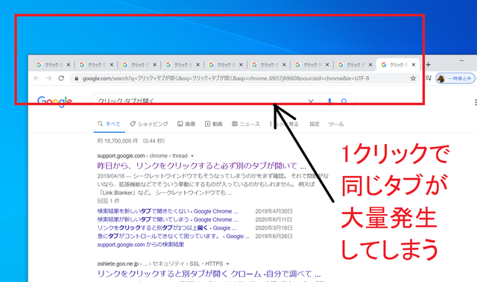The image size is (477, 282).
Task: Click the result count 約 15,700,000 件
Action: click(119, 141)
